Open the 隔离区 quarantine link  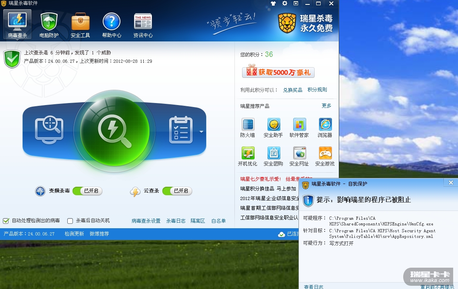[x=198, y=221]
